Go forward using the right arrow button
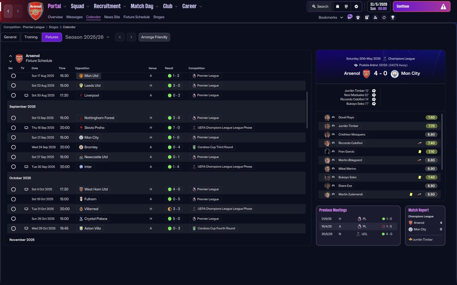This screenshot has width=457, height=285. 18,11
